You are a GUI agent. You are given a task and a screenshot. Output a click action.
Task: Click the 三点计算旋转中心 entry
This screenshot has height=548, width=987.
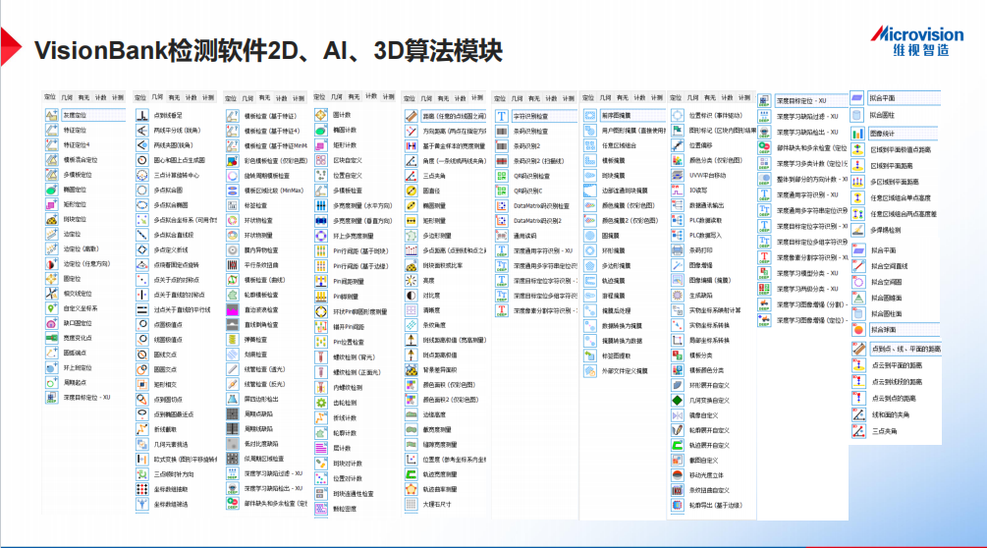click(x=176, y=176)
